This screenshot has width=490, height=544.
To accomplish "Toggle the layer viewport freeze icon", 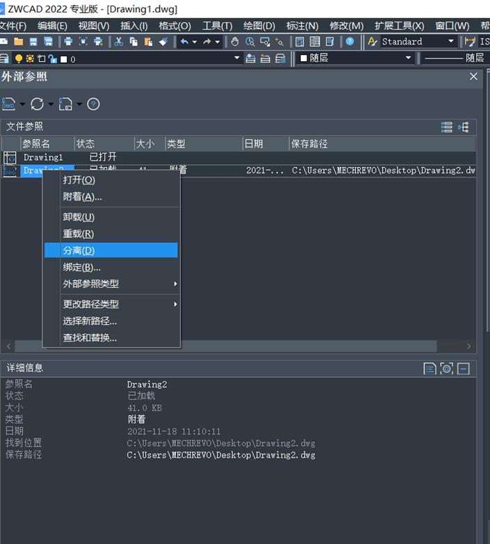I will point(42,58).
